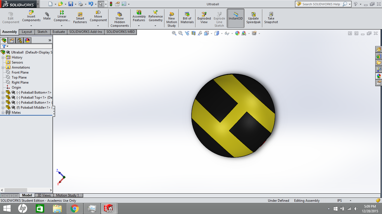Expand the Mates folder node
Image resolution: width=382 pixels, height=214 pixels.
(3, 113)
